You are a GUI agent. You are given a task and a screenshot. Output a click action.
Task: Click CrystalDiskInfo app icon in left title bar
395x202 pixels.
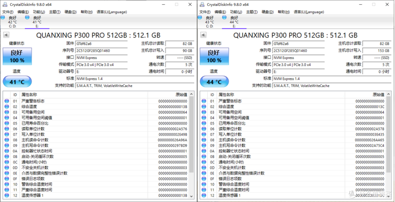click(5, 4)
